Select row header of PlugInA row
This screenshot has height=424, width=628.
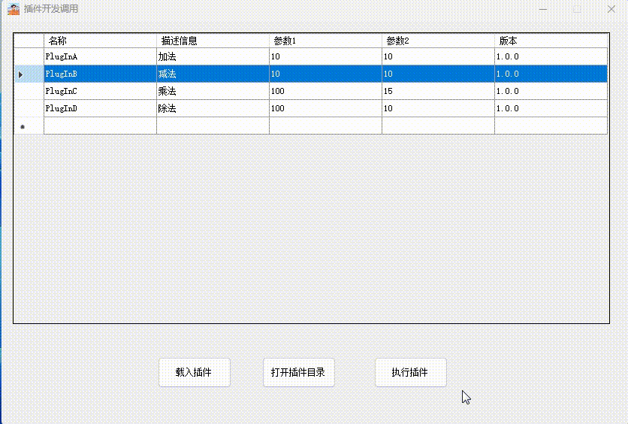pyautogui.click(x=29, y=56)
